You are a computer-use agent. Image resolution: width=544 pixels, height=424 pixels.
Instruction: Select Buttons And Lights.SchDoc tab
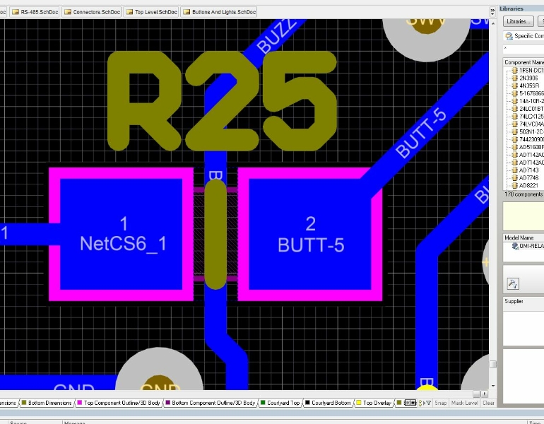(x=219, y=12)
